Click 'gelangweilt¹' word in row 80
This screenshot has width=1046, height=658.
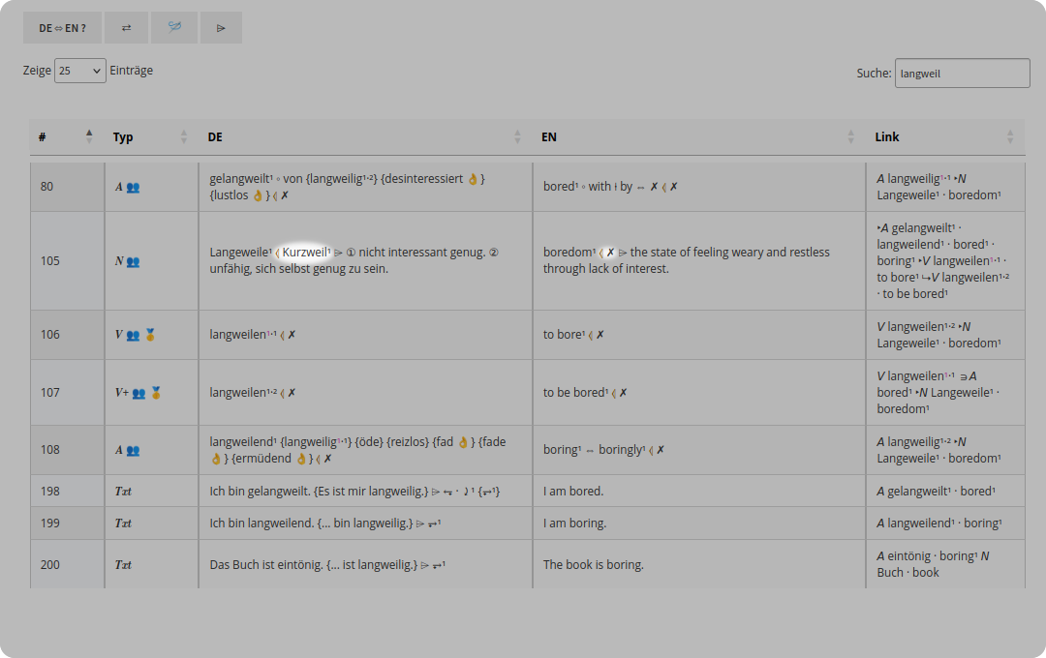241,179
